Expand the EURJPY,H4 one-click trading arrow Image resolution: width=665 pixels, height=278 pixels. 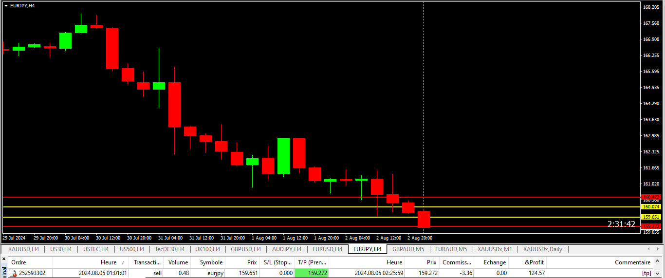pos(6,5)
